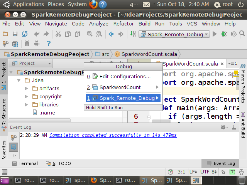The width and height of the screenshot is (247, 185).
Task: Click project tree horizontal scrollbar
Action: pyautogui.click(x=39, y=120)
